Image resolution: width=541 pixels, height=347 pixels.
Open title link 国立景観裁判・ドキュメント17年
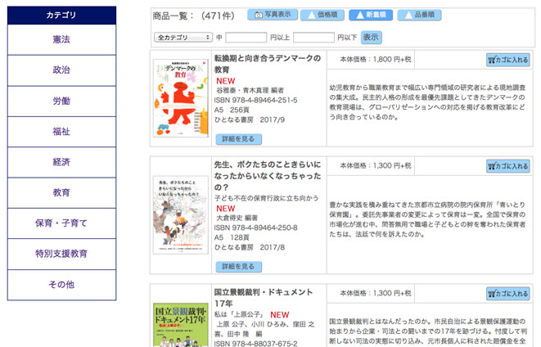[x=264, y=298]
